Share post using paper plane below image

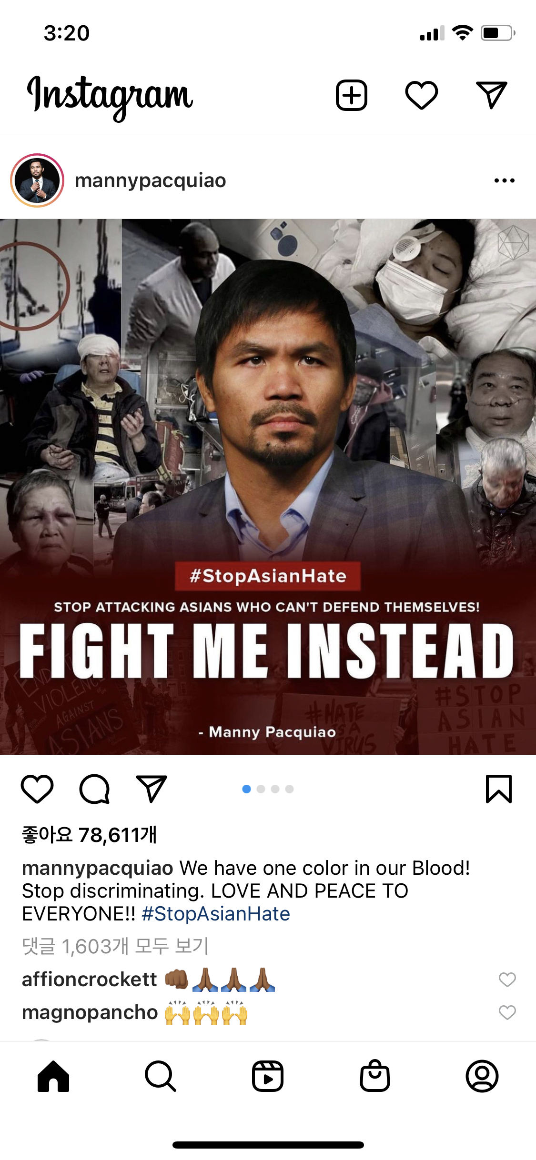click(152, 789)
